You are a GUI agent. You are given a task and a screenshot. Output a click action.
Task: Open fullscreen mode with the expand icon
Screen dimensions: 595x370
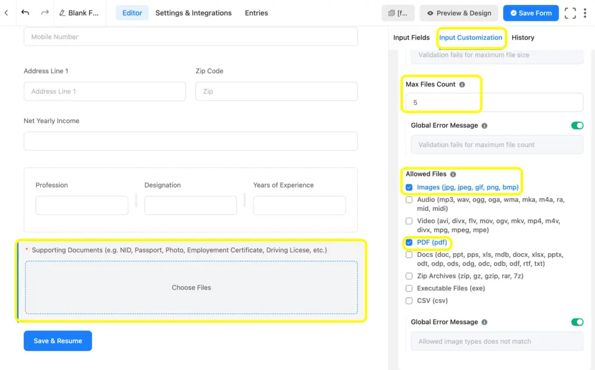pos(570,12)
